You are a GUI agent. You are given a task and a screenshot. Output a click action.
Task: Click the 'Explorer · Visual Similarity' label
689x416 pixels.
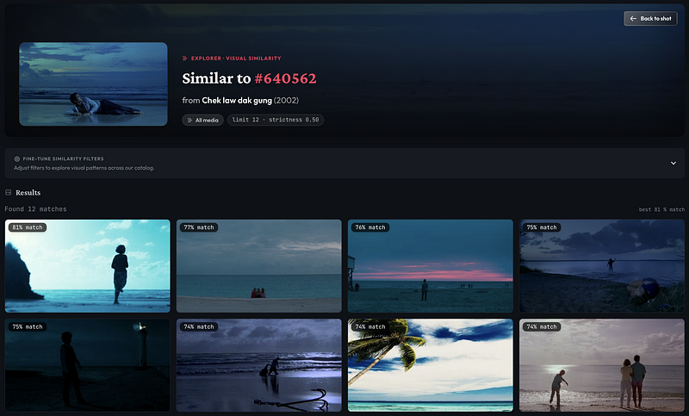click(236, 58)
